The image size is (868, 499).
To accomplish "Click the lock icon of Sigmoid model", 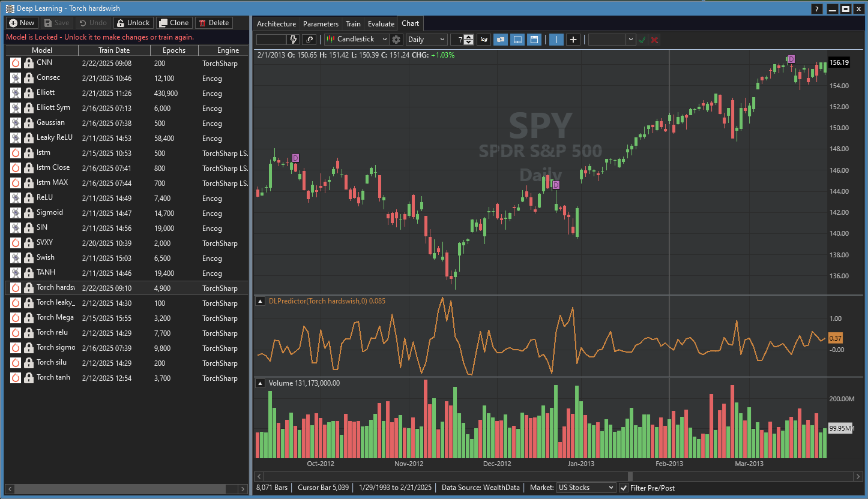I will pos(28,213).
